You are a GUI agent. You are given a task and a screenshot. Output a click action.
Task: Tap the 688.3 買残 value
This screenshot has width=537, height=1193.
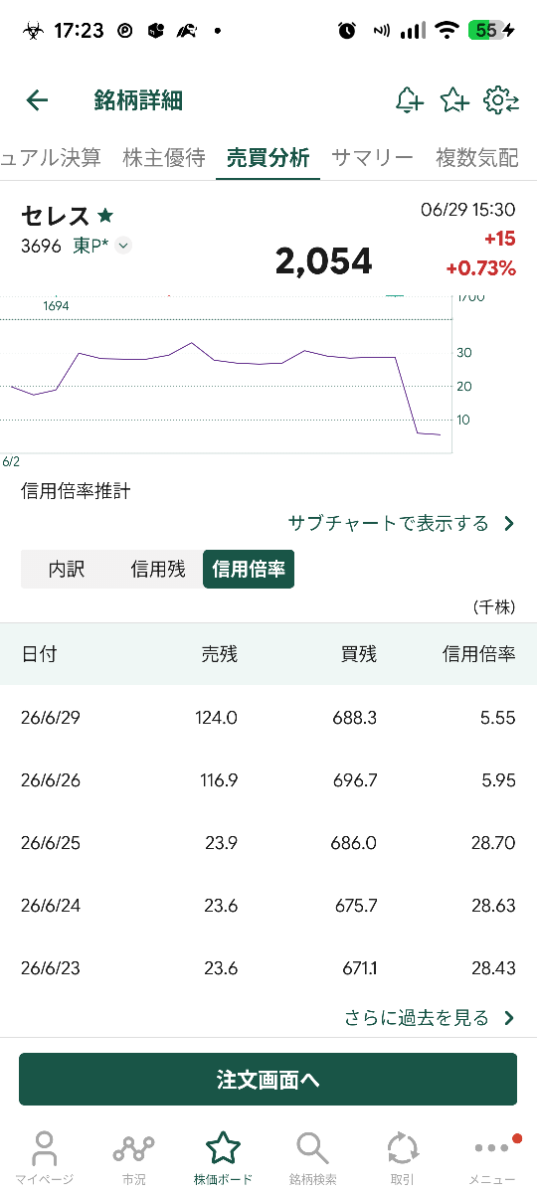354,718
